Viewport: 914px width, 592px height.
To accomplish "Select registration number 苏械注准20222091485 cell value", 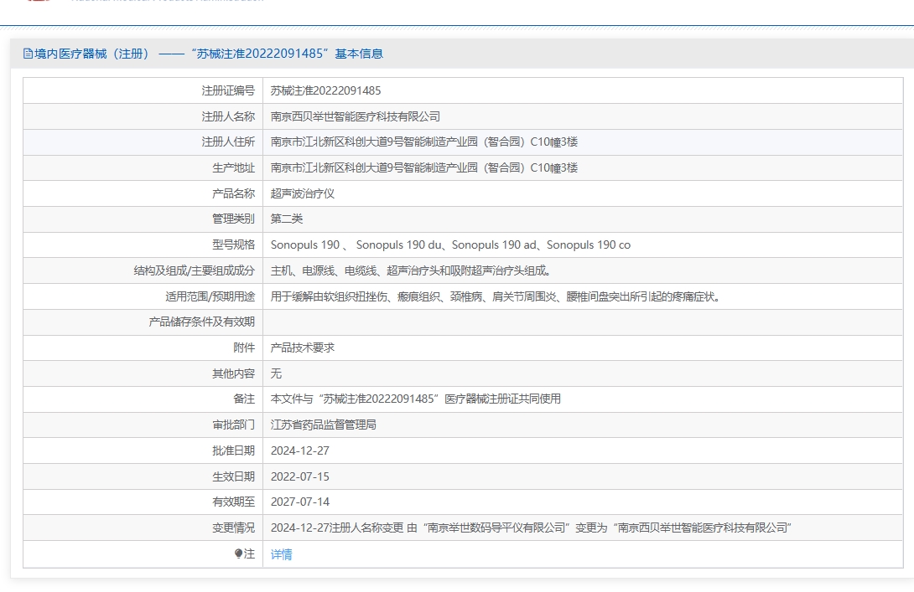I will point(325,90).
